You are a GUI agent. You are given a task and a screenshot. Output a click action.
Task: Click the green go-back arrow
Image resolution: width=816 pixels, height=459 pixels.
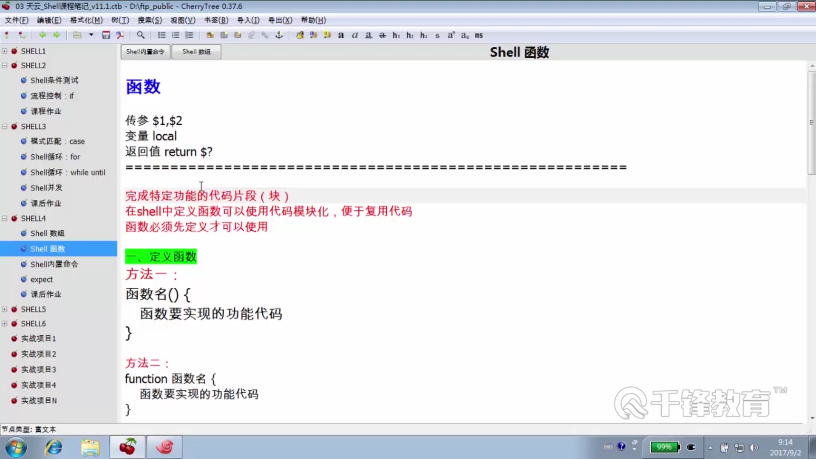pos(42,35)
